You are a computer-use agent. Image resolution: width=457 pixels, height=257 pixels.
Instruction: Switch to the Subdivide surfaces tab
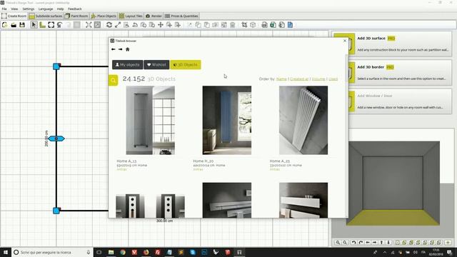pyautogui.click(x=46, y=16)
